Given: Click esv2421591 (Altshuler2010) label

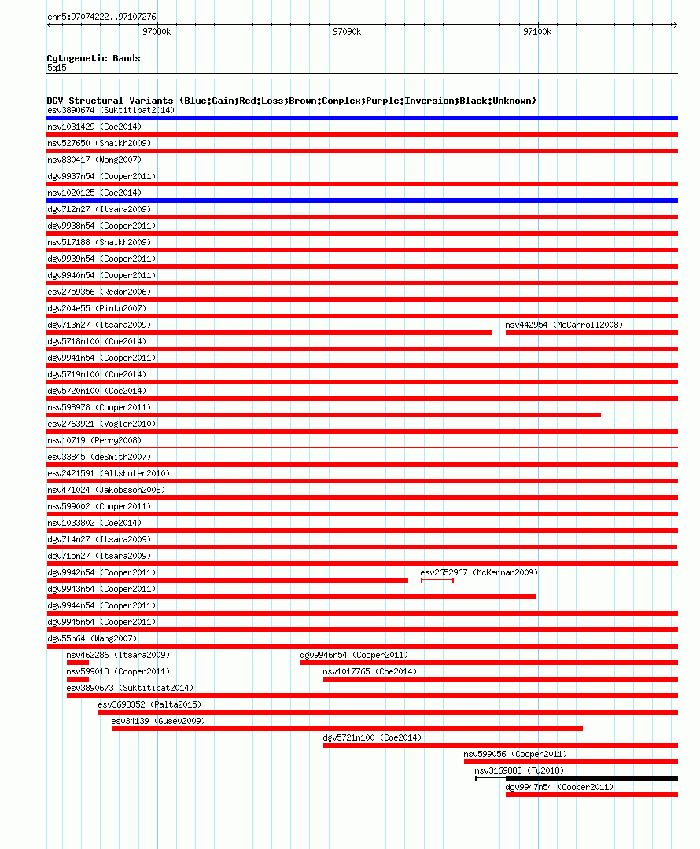Looking at the screenshot, I should [109, 474].
